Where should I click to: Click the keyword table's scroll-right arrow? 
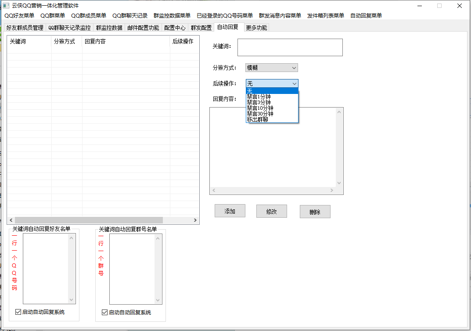click(x=195, y=220)
